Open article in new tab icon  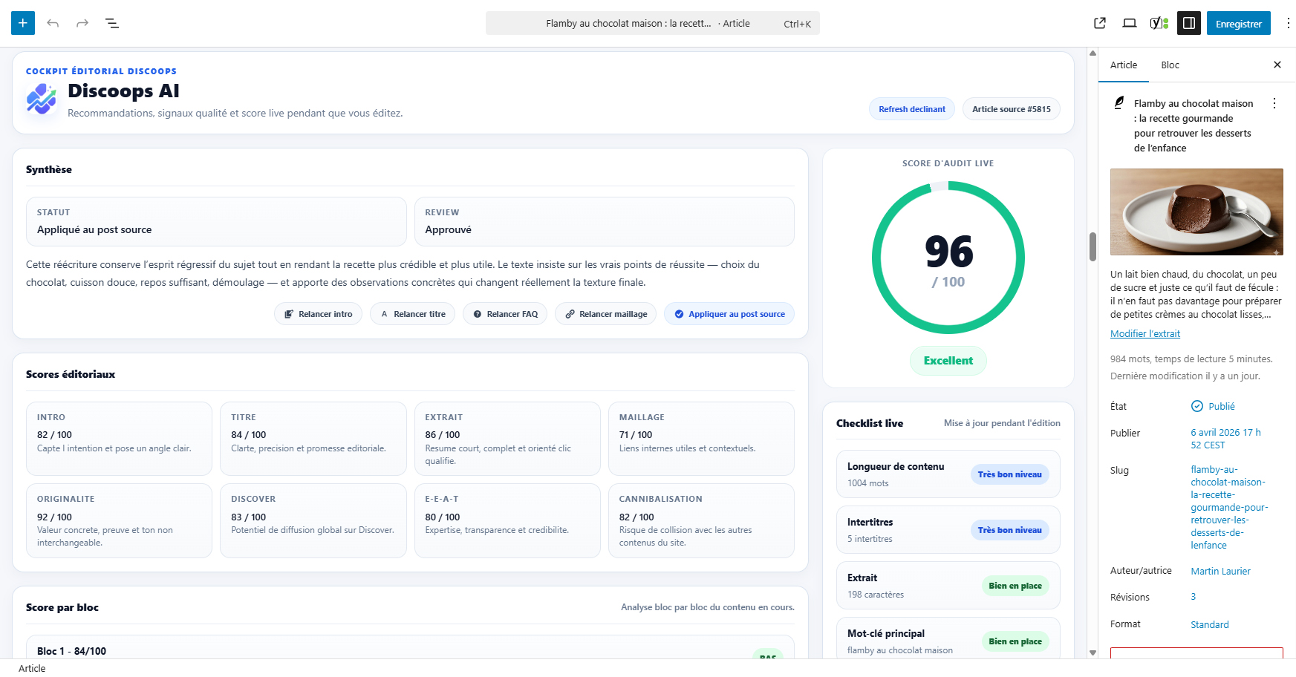tap(1100, 23)
